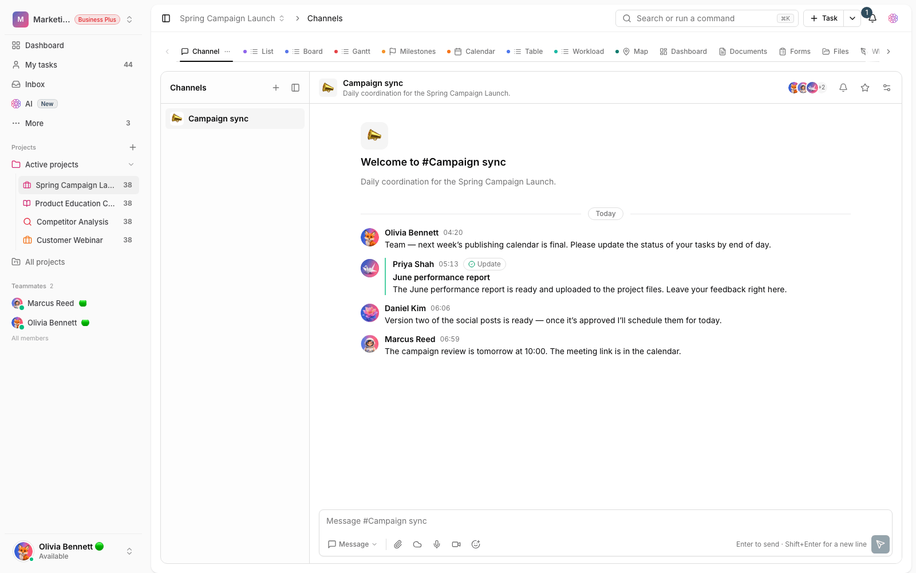Screen dimensions: 916x573
Task: Mute Campaign sync channel notifications bell
Action: pos(843,88)
